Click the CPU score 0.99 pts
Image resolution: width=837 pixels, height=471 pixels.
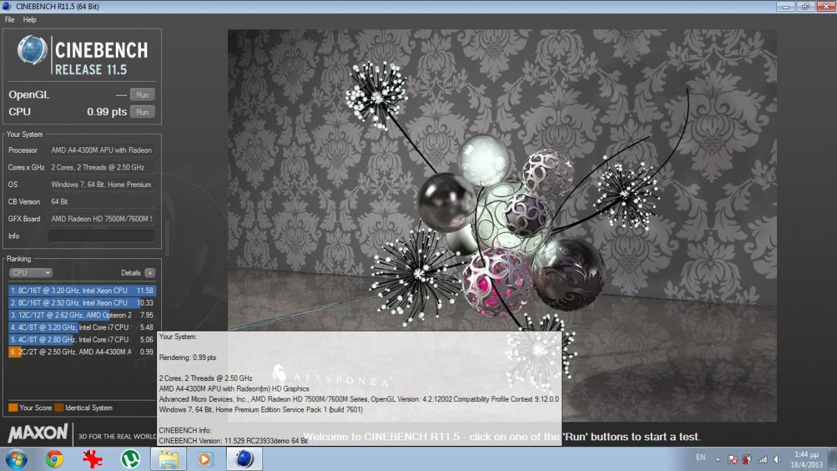(x=107, y=112)
